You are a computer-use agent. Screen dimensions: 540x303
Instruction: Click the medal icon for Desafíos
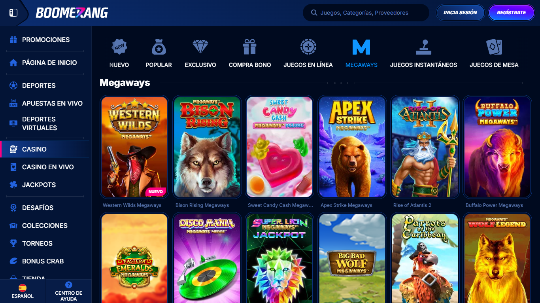[x=13, y=208]
